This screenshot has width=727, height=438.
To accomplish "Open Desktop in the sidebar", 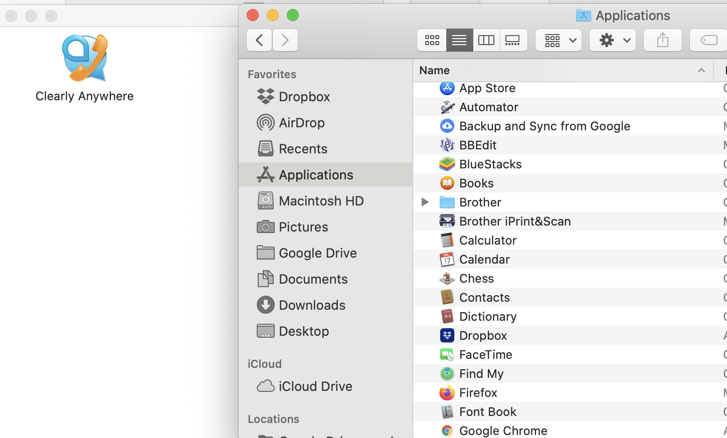I will [326, 331].
